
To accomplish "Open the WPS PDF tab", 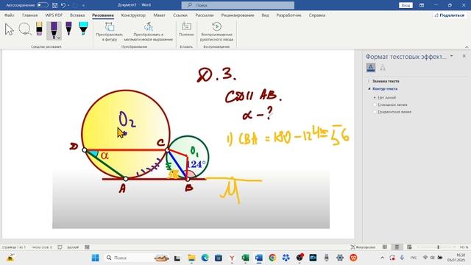I will click(54, 15).
